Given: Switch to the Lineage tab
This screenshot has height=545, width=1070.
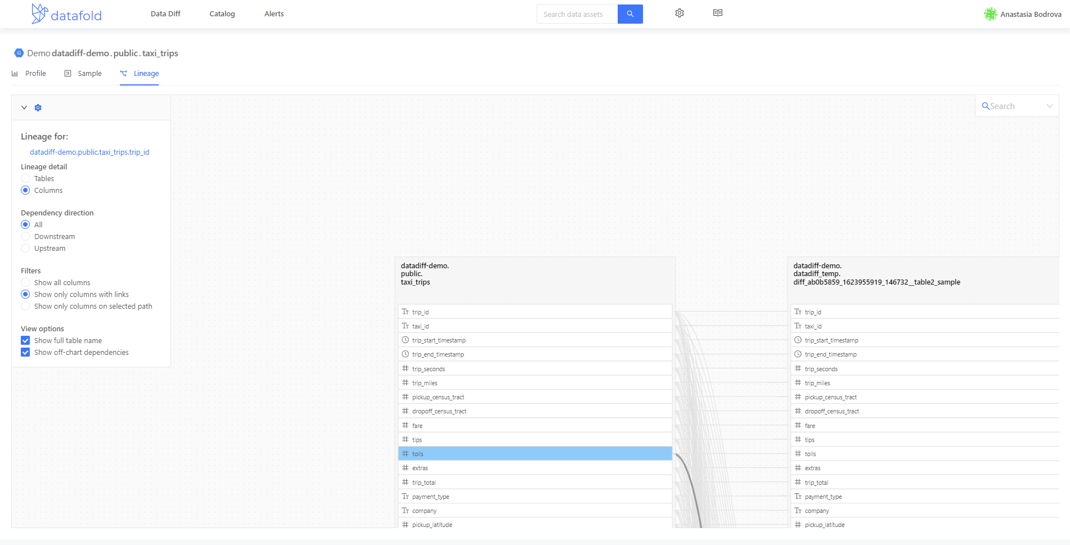Looking at the screenshot, I should 139,74.
